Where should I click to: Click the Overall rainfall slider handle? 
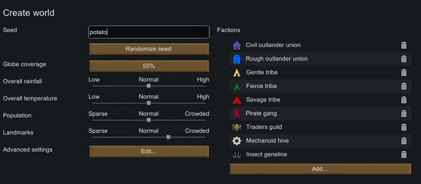(149, 86)
